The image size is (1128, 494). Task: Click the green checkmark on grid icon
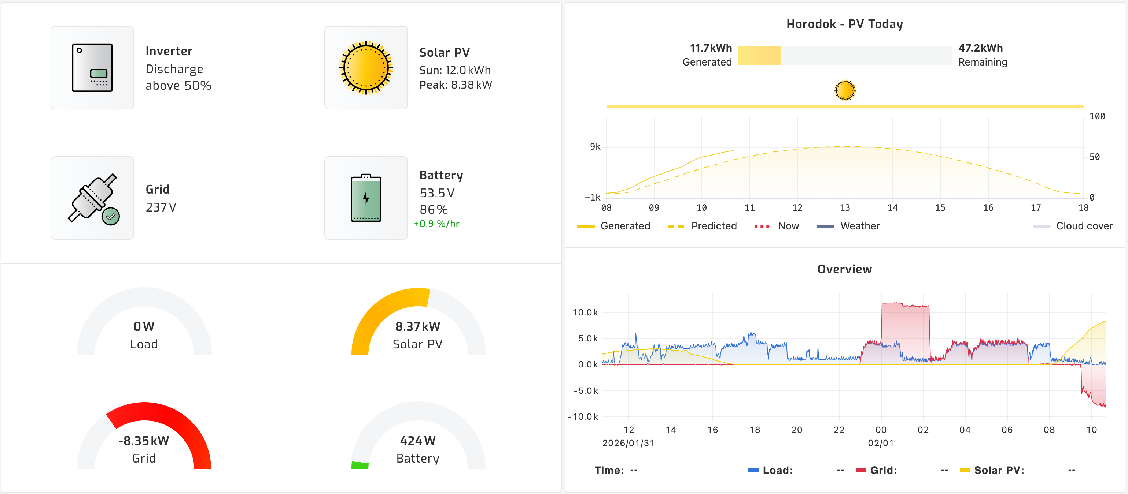[111, 216]
